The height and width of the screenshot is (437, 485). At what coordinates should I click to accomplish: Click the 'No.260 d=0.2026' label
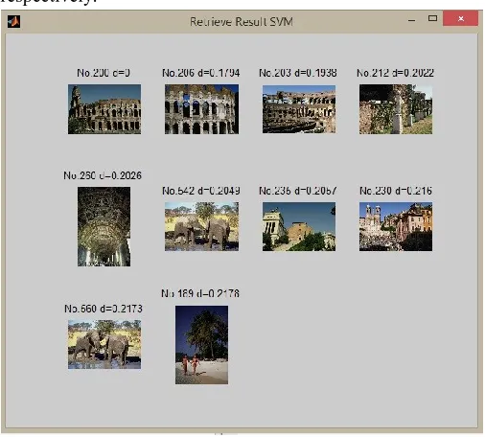(103, 175)
